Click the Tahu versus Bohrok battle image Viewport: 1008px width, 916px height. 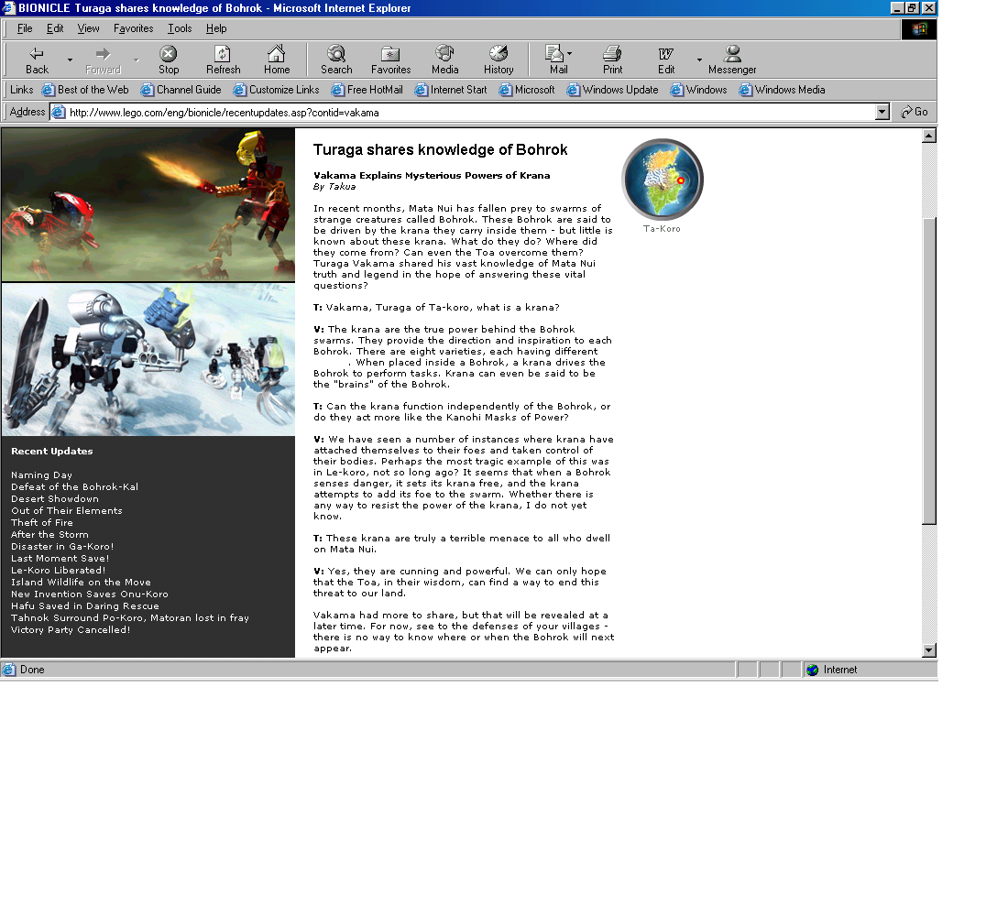click(148, 204)
